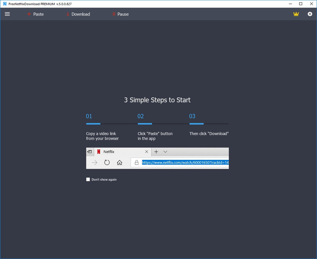Viewport: 317px width, 259px height.
Task: Close the FreeNetflixDownload window
Action: (x=311, y=4)
